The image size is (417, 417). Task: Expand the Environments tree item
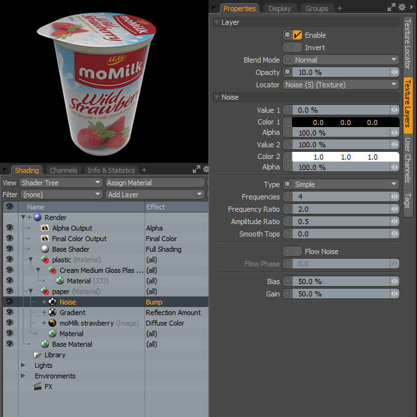coord(23,375)
